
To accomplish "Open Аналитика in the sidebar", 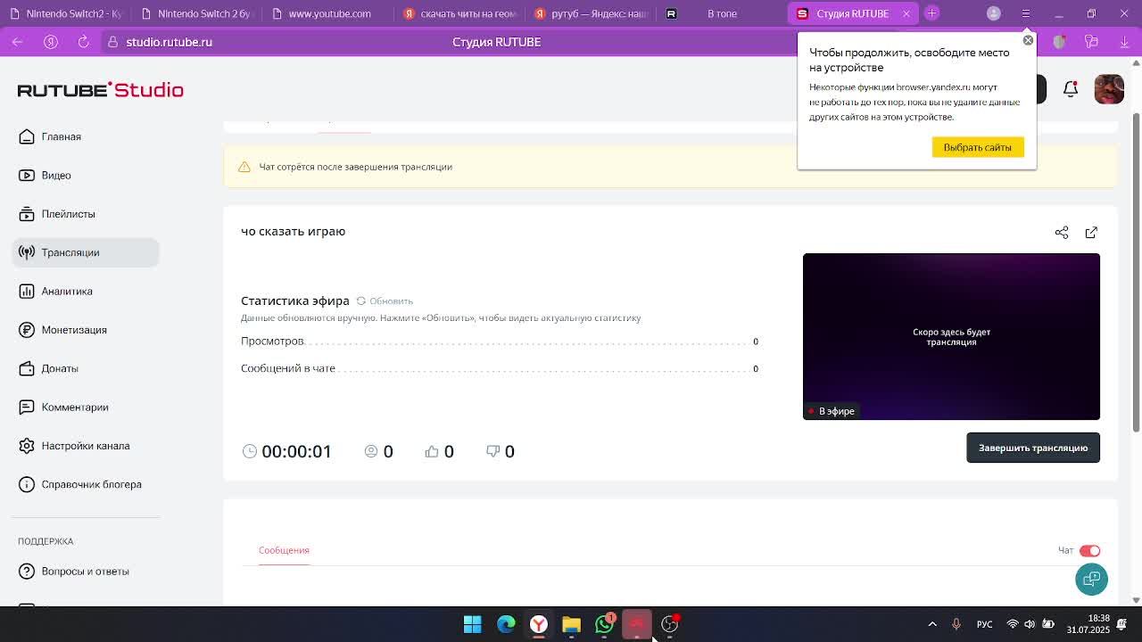I will [x=86, y=291].
